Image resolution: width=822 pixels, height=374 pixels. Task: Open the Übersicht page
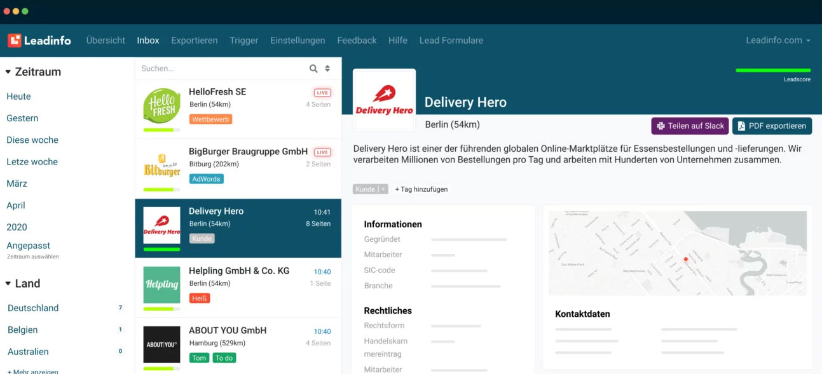(106, 40)
